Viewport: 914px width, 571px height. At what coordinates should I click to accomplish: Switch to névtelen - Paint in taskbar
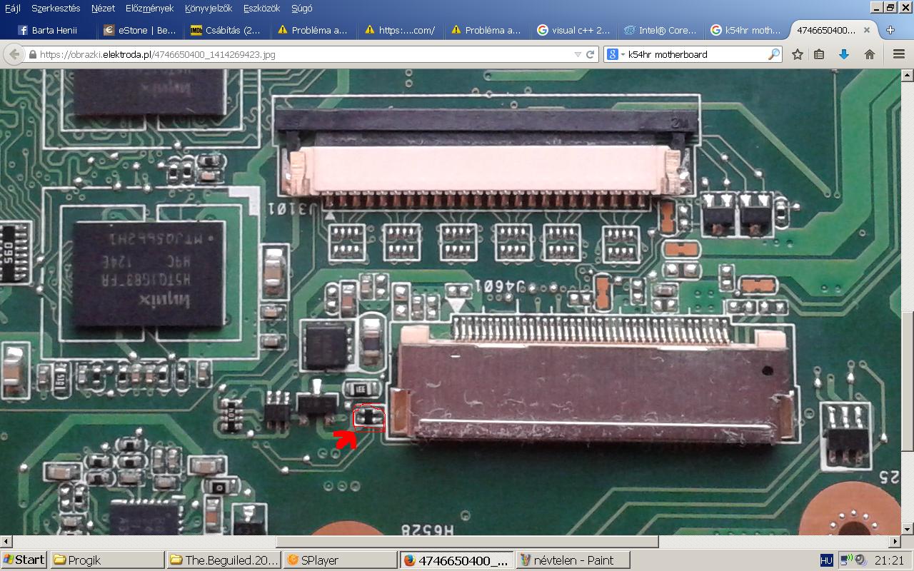pos(573,560)
